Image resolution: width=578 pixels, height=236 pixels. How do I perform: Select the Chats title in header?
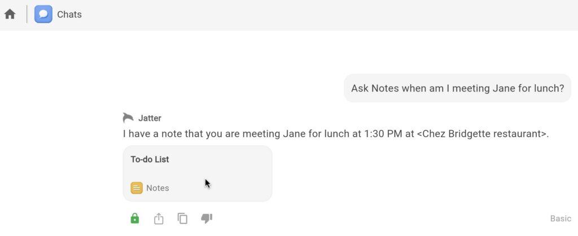(69, 15)
